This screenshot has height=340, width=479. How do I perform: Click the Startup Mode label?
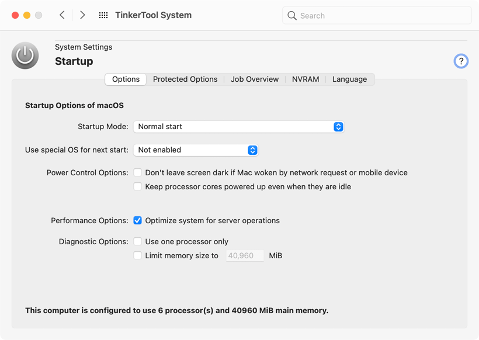pyautogui.click(x=103, y=126)
